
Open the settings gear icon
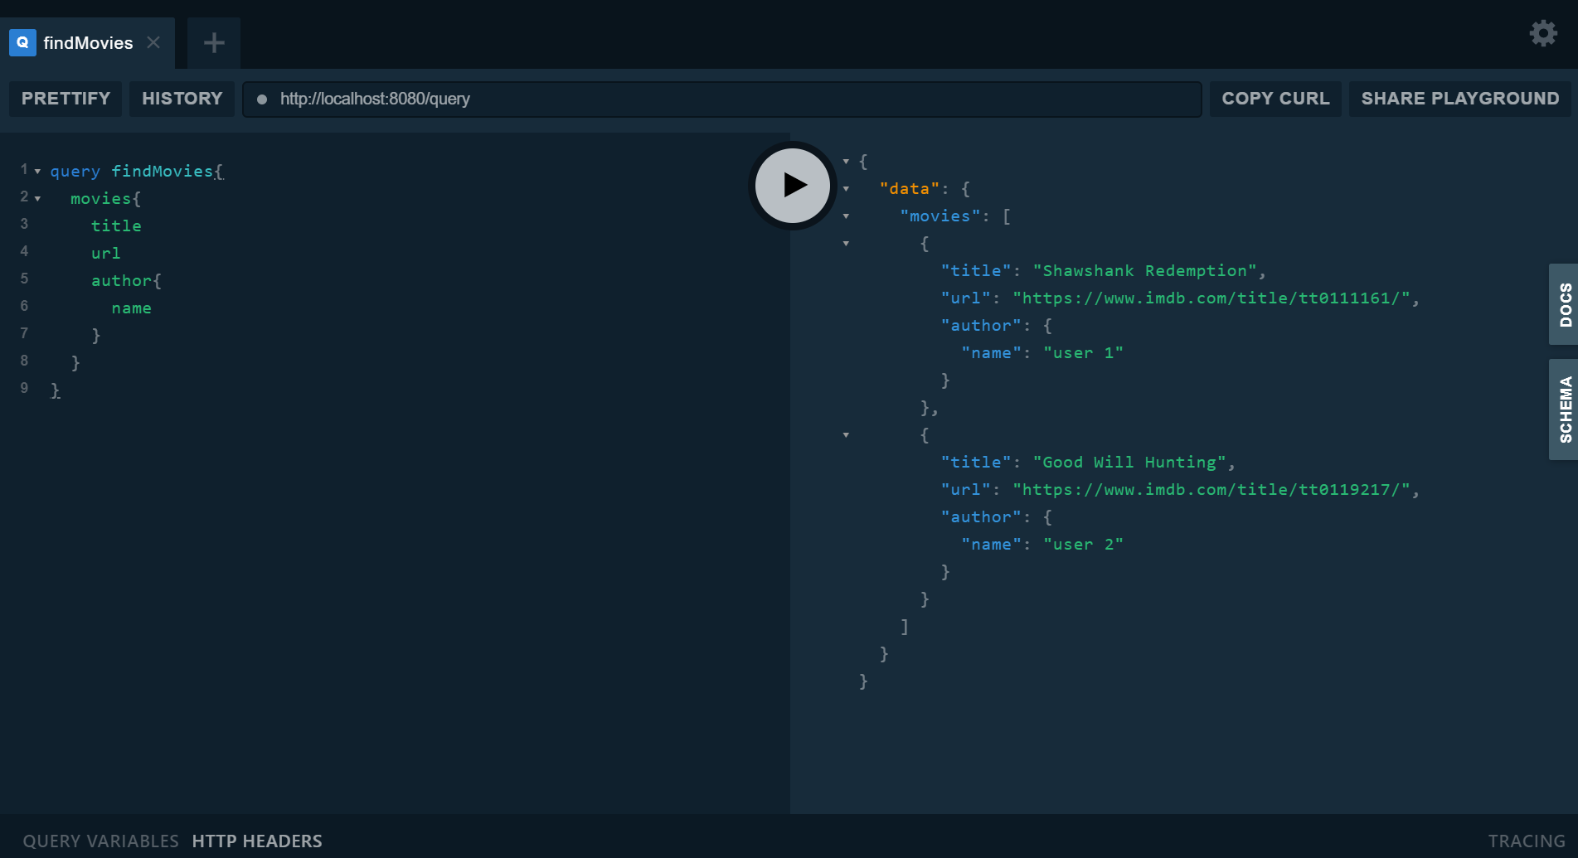pyautogui.click(x=1542, y=33)
